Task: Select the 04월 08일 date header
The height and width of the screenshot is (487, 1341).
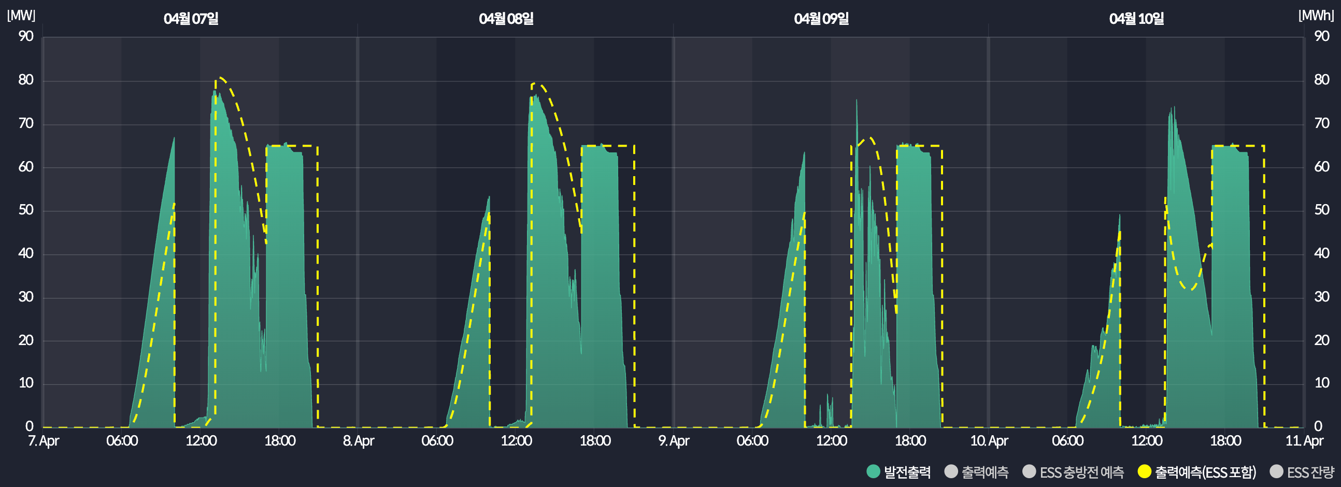Action: tap(506, 19)
